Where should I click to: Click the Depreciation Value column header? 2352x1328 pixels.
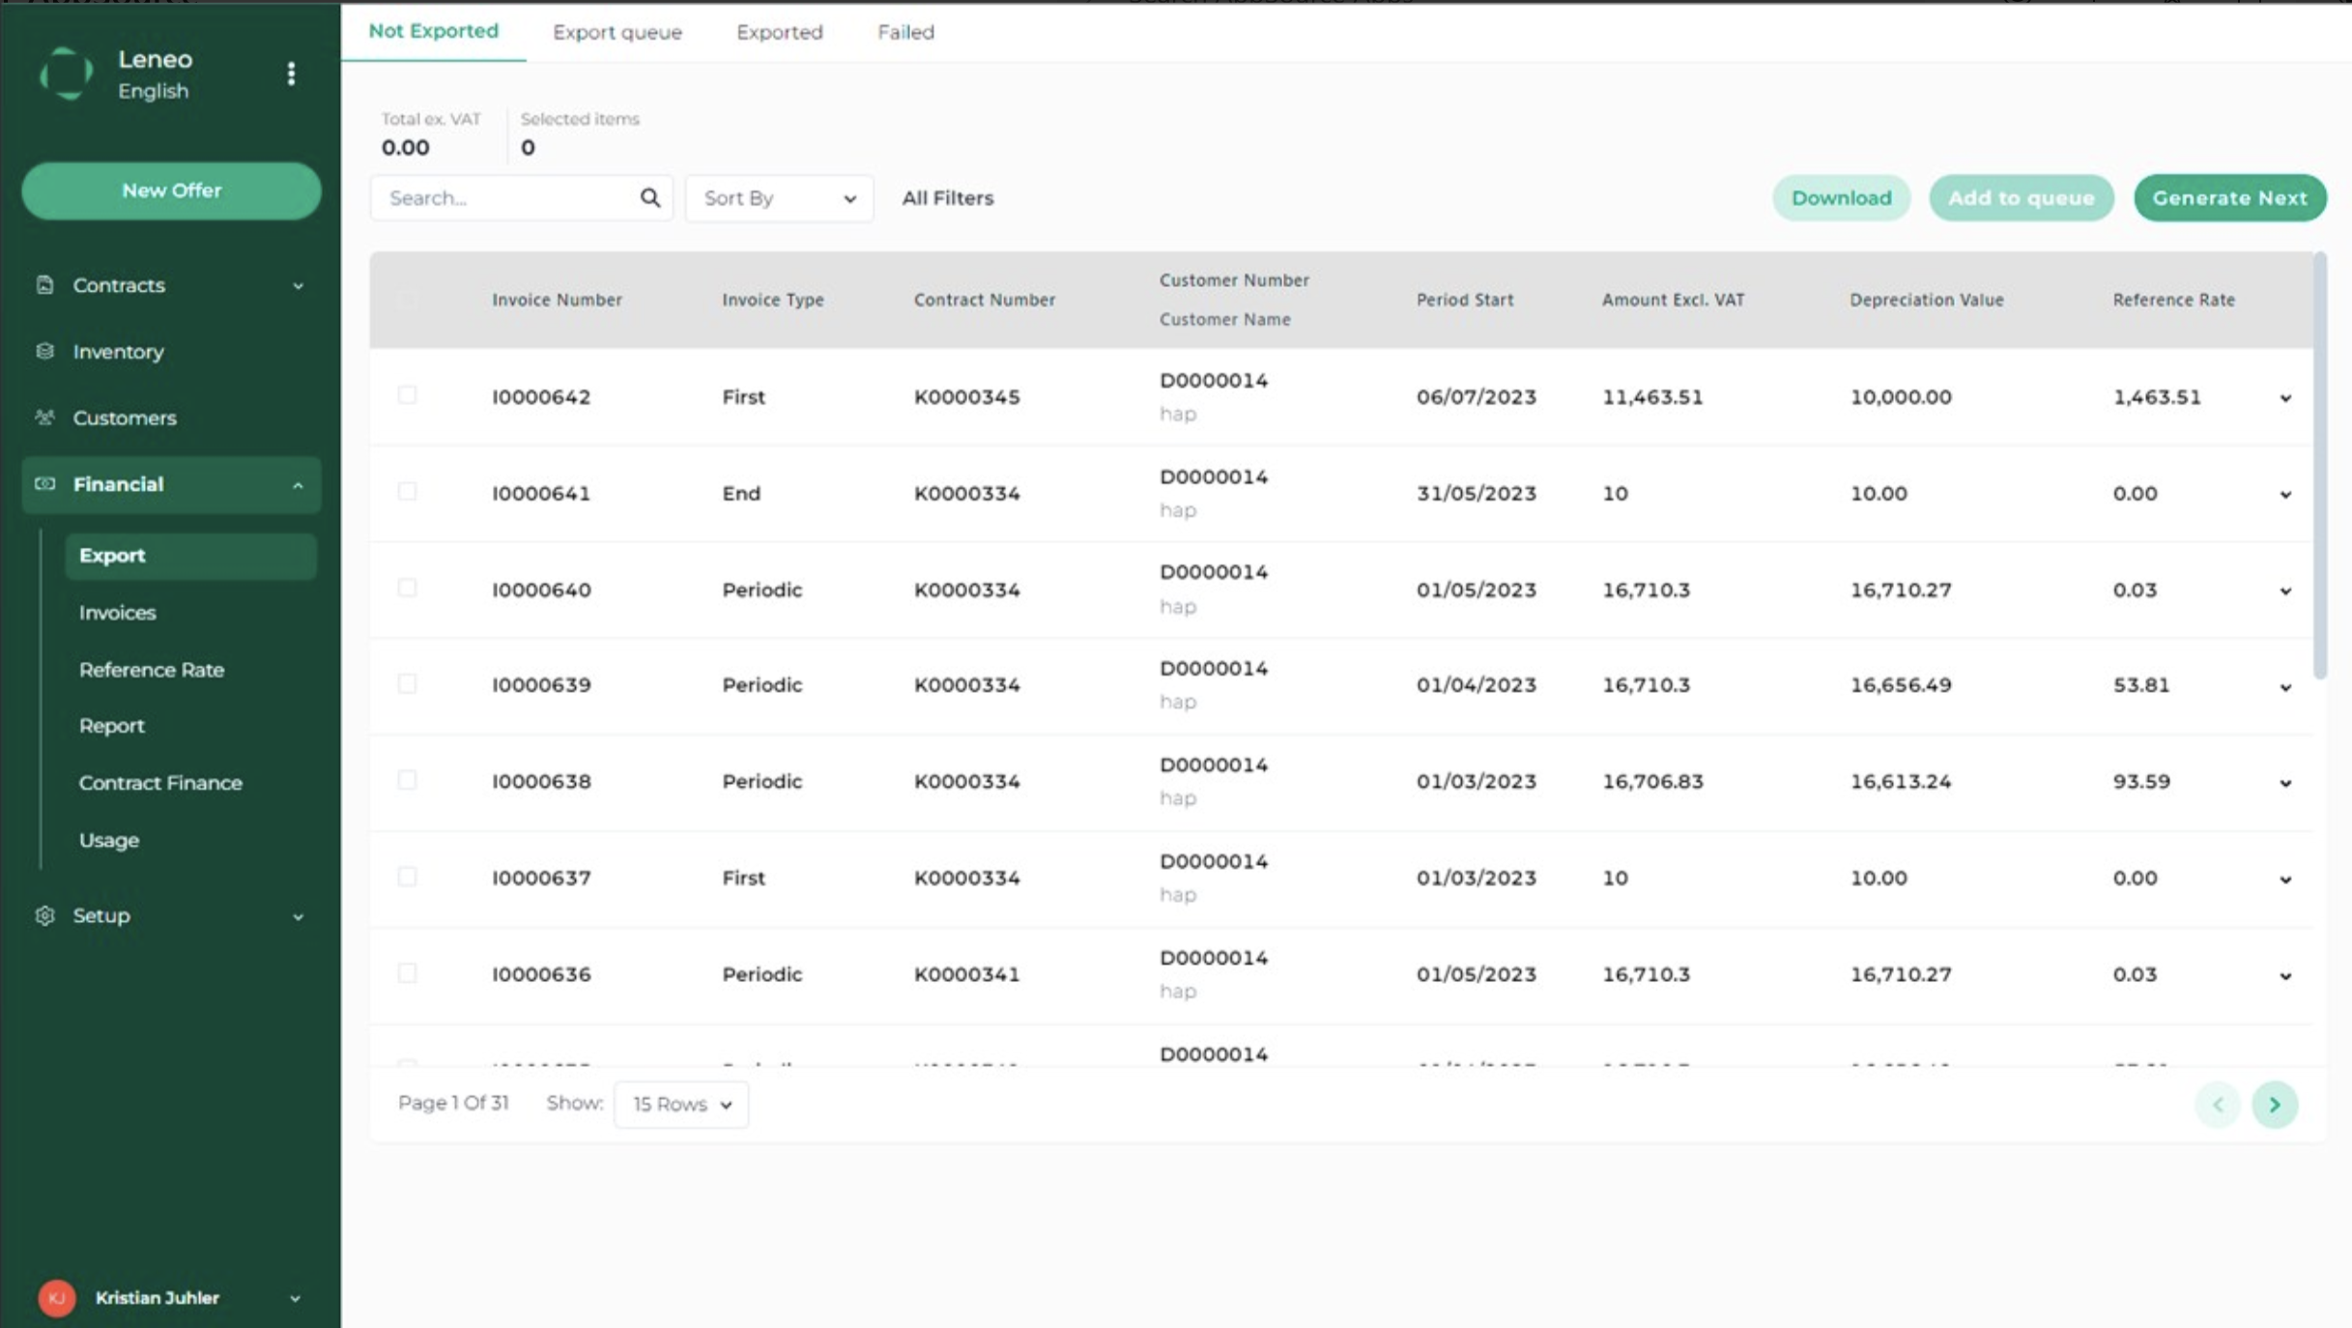click(1927, 300)
